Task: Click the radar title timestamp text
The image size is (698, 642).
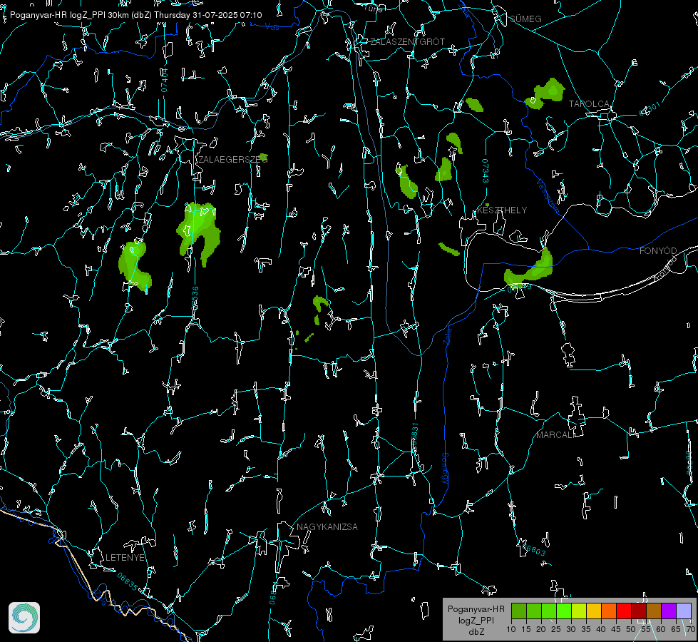Action: (x=136, y=15)
